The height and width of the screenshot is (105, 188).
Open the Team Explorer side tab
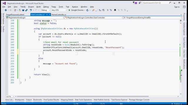coord(184,42)
